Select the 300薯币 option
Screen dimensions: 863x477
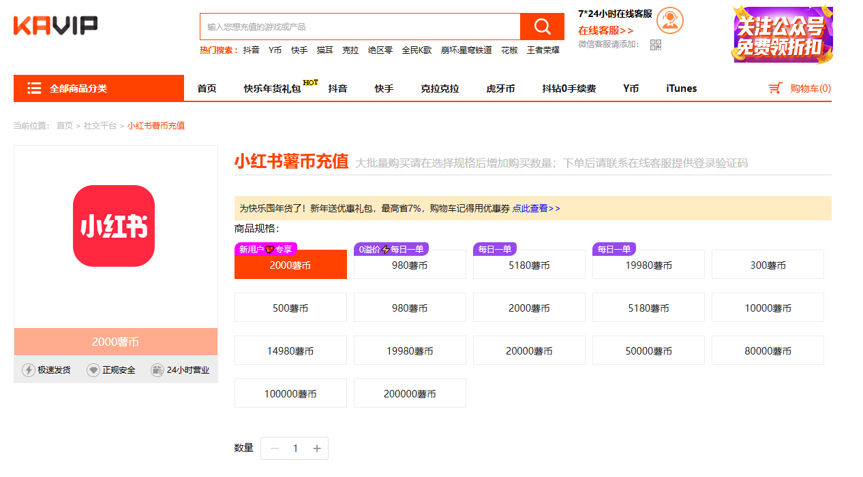(768, 265)
